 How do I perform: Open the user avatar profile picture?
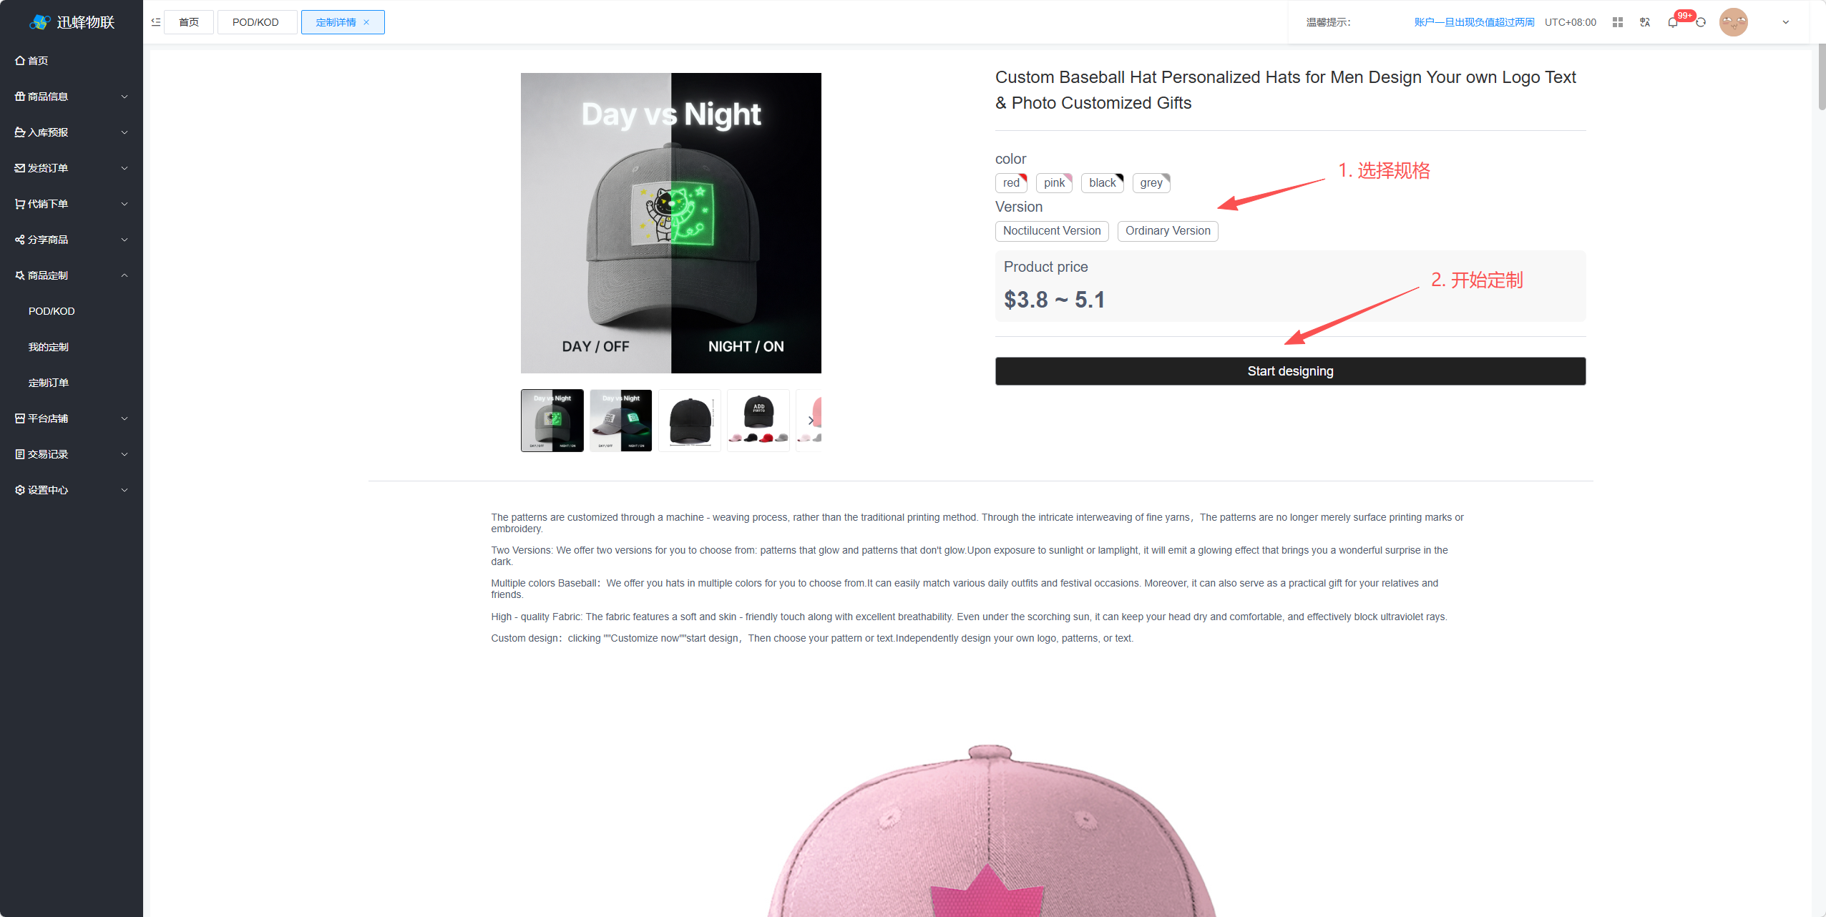tap(1733, 22)
